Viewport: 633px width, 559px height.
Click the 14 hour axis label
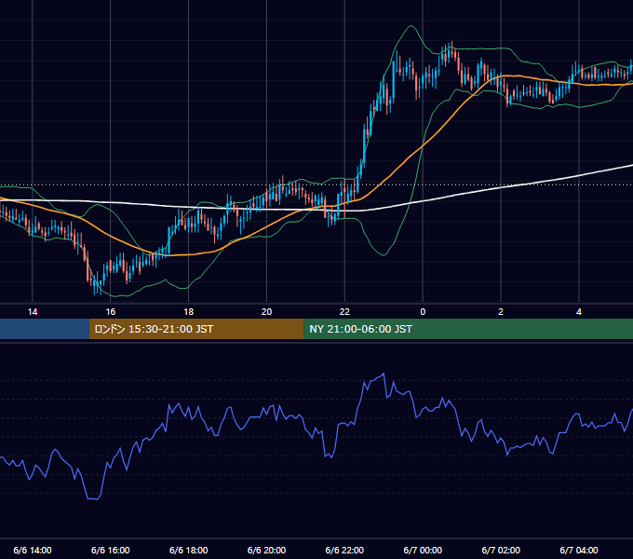tap(33, 312)
